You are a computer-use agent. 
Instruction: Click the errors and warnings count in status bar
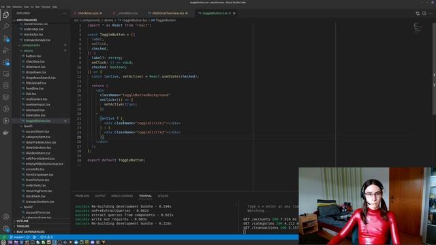point(46,238)
